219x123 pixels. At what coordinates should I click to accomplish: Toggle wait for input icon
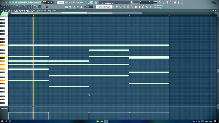(70, 2)
